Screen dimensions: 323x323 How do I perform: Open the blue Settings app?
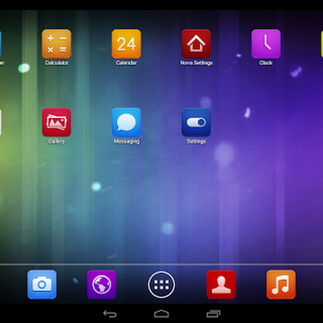(196, 122)
